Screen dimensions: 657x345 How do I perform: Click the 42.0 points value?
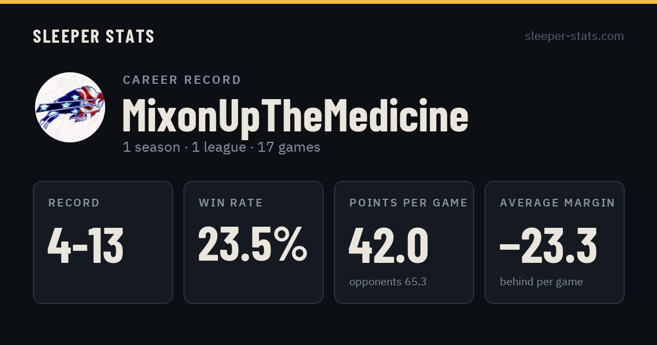(389, 245)
